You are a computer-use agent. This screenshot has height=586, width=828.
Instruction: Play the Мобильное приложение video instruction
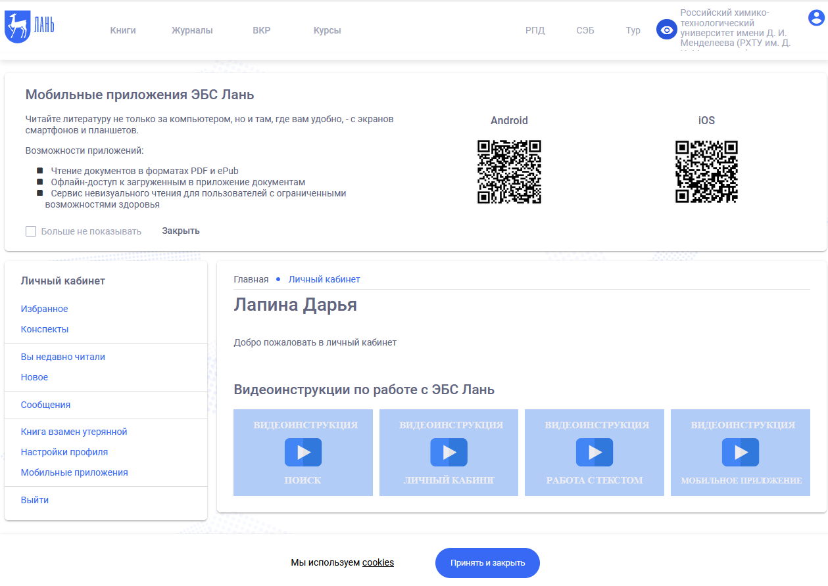(x=740, y=452)
